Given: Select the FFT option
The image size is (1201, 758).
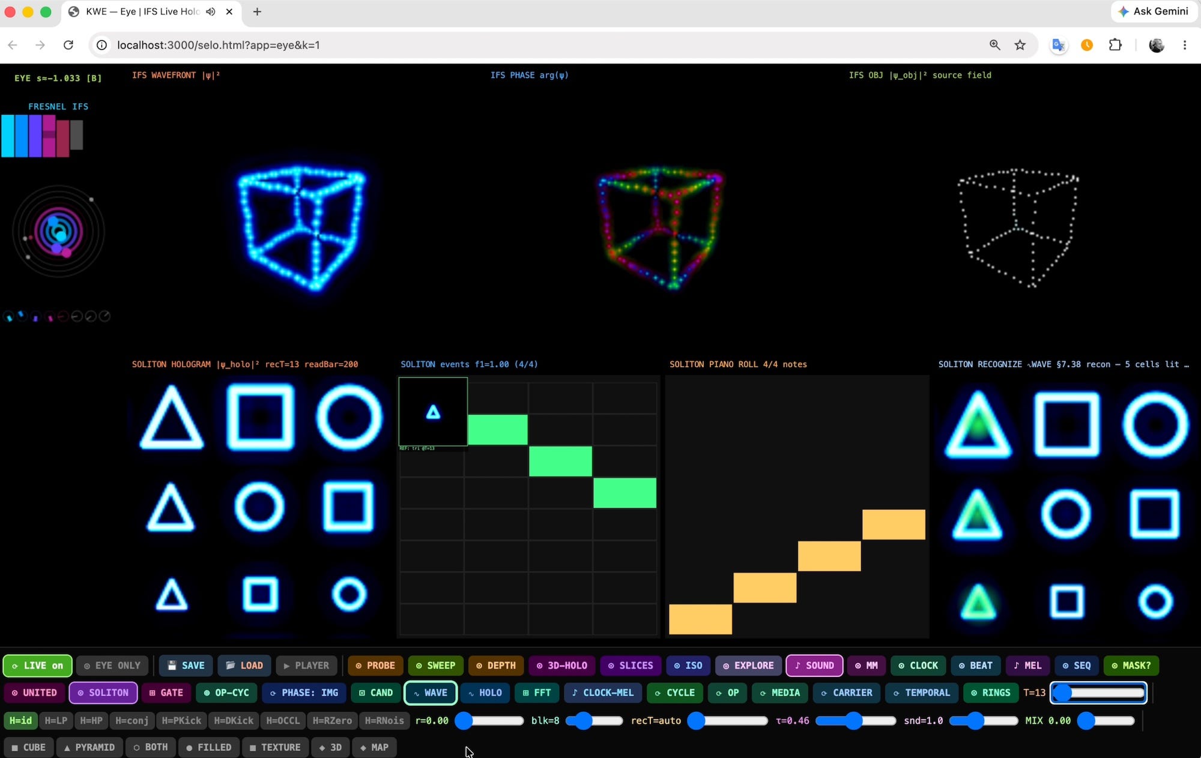Looking at the screenshot, I should click(x=537, y=693).
